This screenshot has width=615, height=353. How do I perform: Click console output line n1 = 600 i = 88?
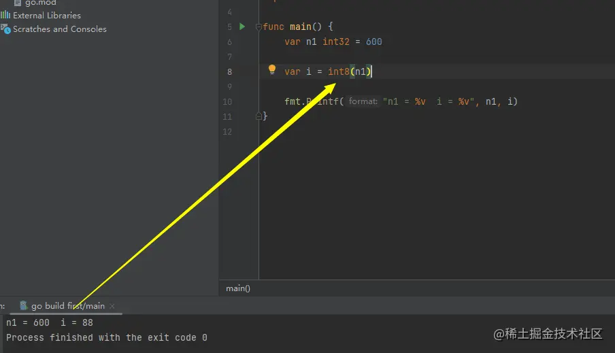(50, 323)
